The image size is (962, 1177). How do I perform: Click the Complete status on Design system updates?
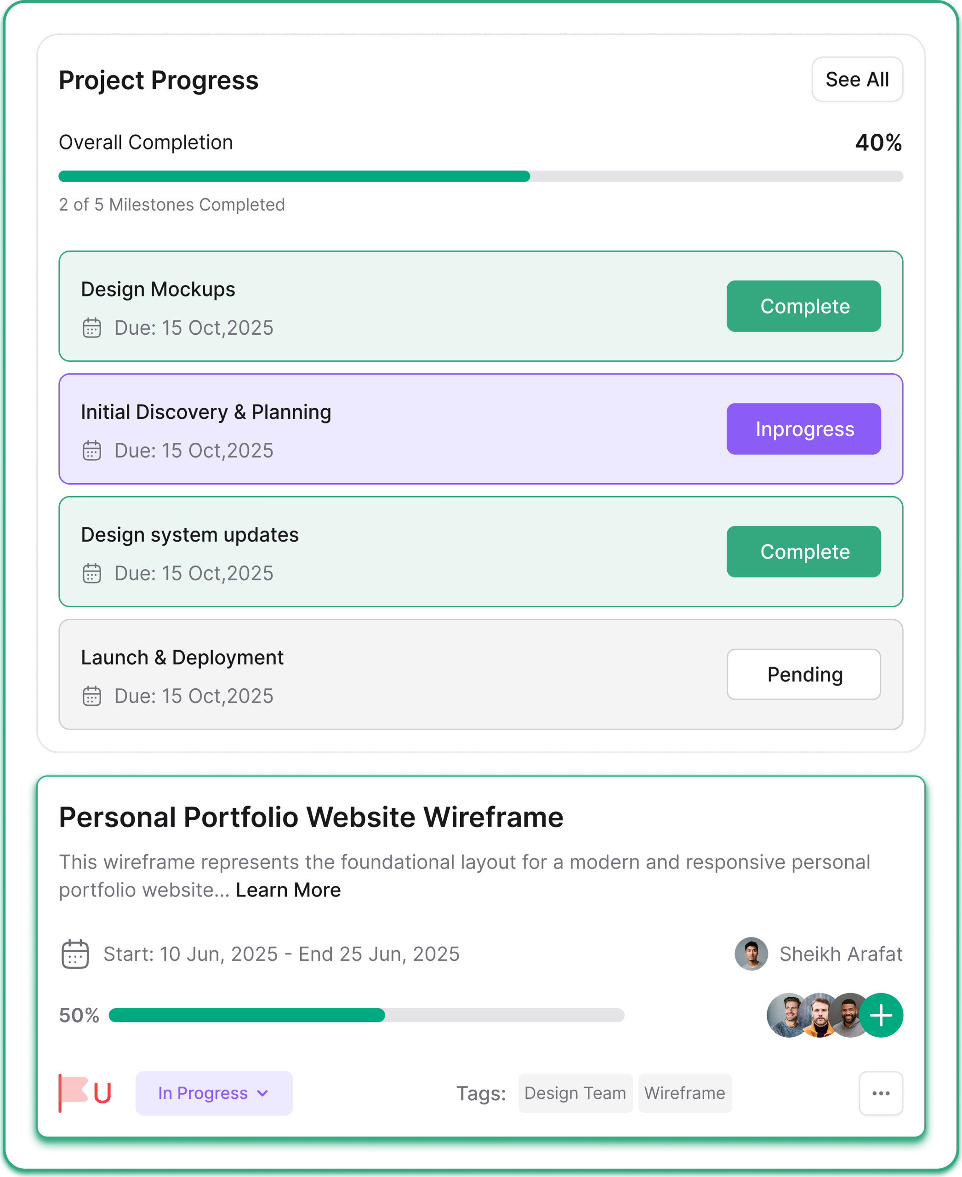click(x=803, y=551)
